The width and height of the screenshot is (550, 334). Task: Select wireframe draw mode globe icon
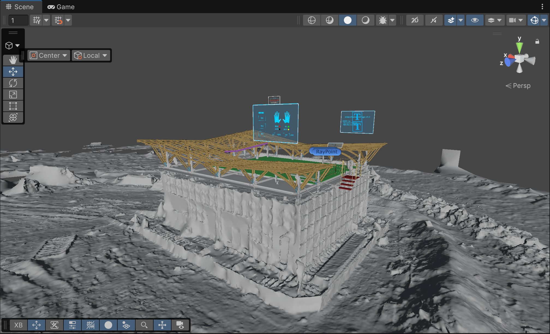click(312, 20)
